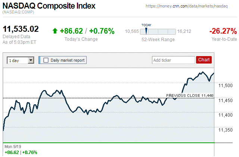Click inside the Add ticker field
239x157 pixels.
point(173,60)
